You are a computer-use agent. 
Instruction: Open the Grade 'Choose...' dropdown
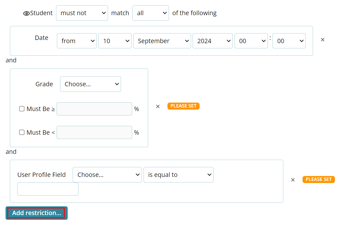90,84
